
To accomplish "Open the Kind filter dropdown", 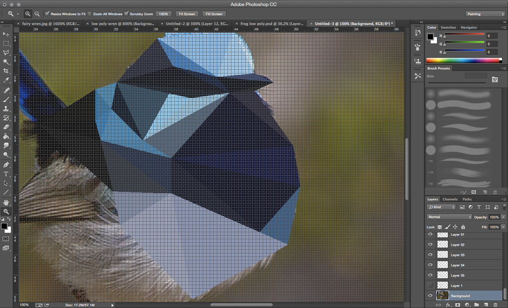I will [x=441, y=207].
